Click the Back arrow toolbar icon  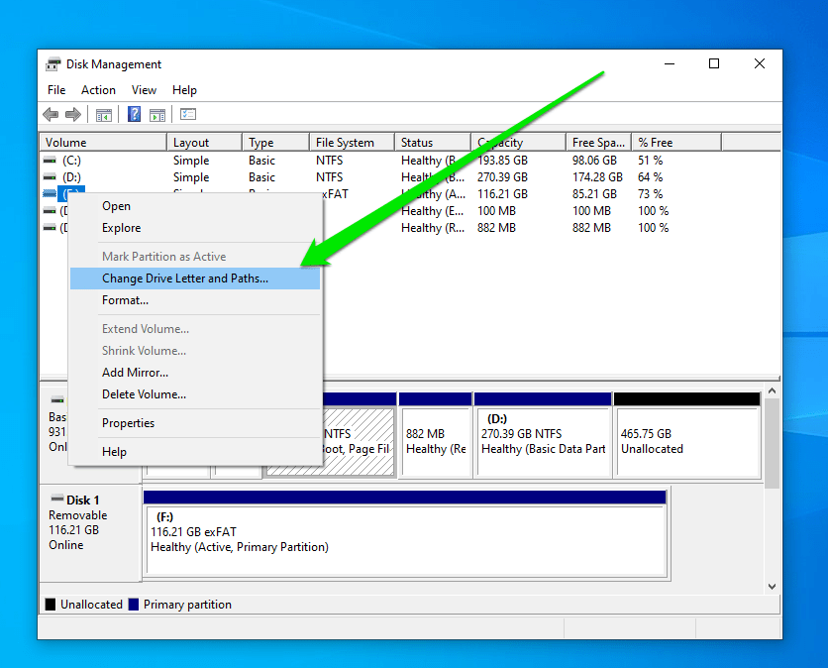(51, 115)
